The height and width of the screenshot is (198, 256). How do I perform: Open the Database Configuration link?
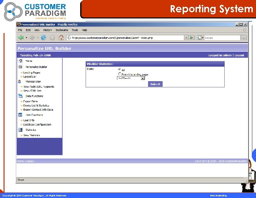pos(37,125)
